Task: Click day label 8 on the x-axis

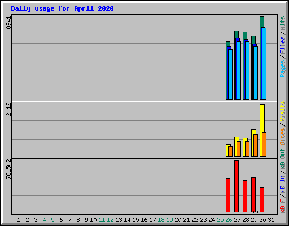Action: click(78, 220)
